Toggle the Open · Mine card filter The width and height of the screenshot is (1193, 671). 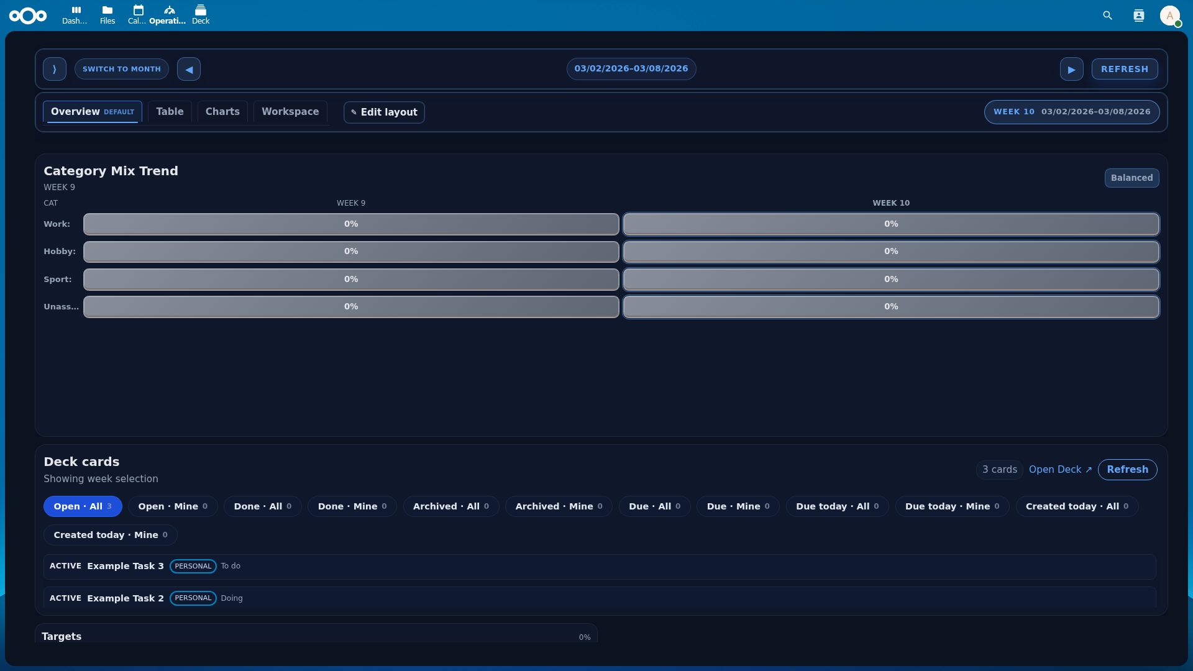172,506
